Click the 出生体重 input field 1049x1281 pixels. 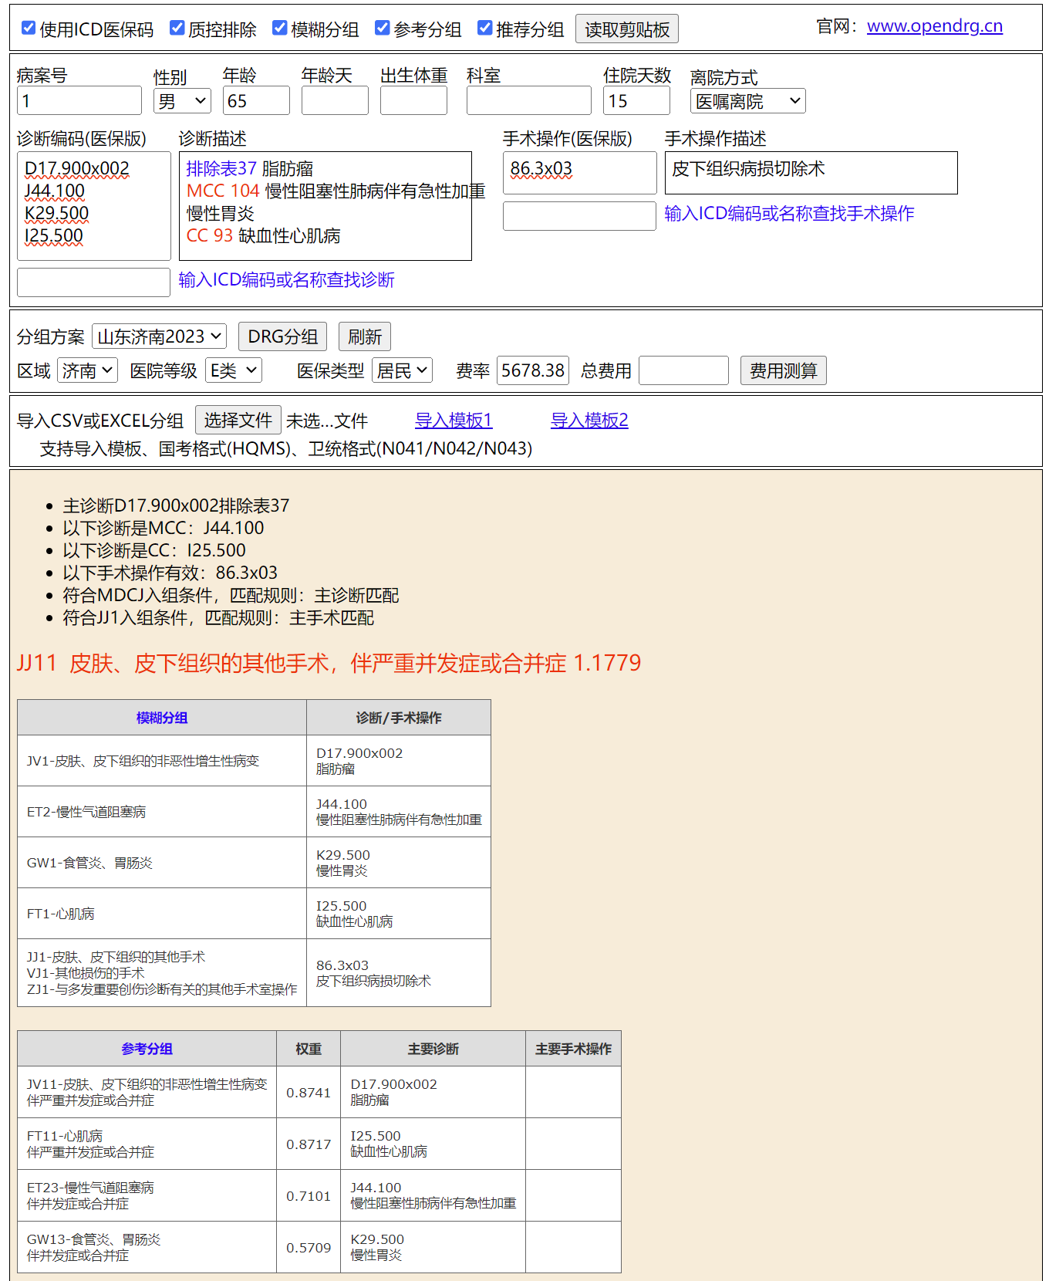[413, 100]
